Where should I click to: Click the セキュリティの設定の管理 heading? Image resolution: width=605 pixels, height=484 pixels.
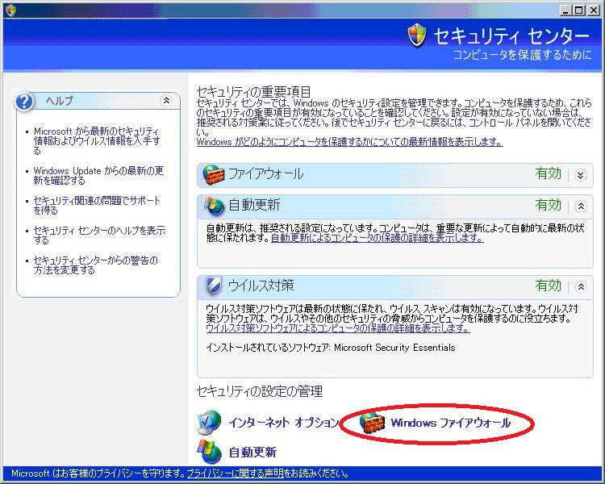(x=259, y=392)
